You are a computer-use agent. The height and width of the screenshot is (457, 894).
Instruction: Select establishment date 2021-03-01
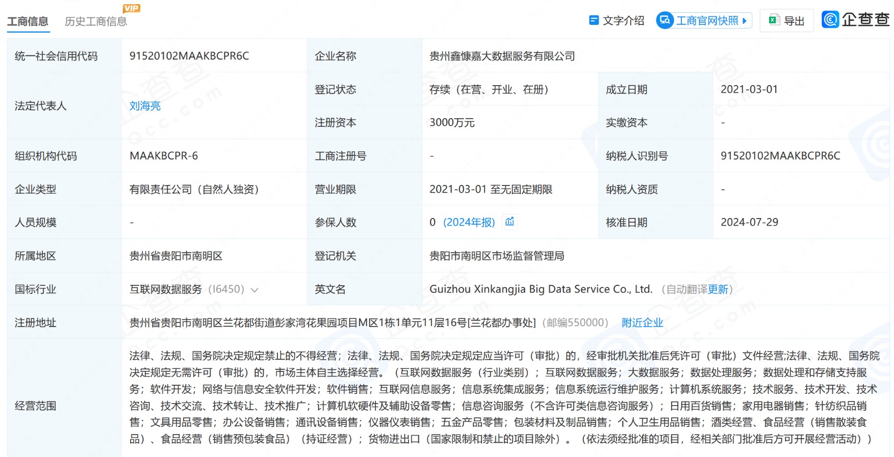pos(749,89)
